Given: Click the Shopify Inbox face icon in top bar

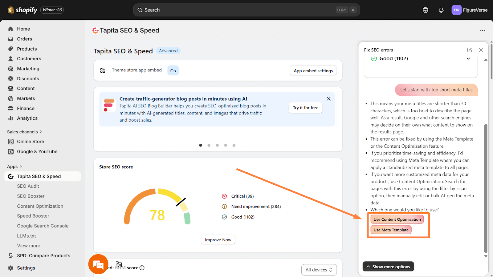Looking at the screenshot, I should click(425, 10).
